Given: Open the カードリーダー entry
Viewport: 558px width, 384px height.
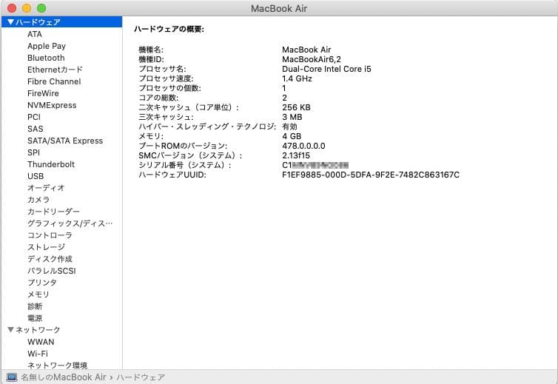Looking at the screenshot, I should [x=53, y=212].
